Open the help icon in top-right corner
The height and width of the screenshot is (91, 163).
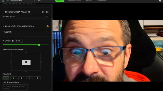[160, 1]
